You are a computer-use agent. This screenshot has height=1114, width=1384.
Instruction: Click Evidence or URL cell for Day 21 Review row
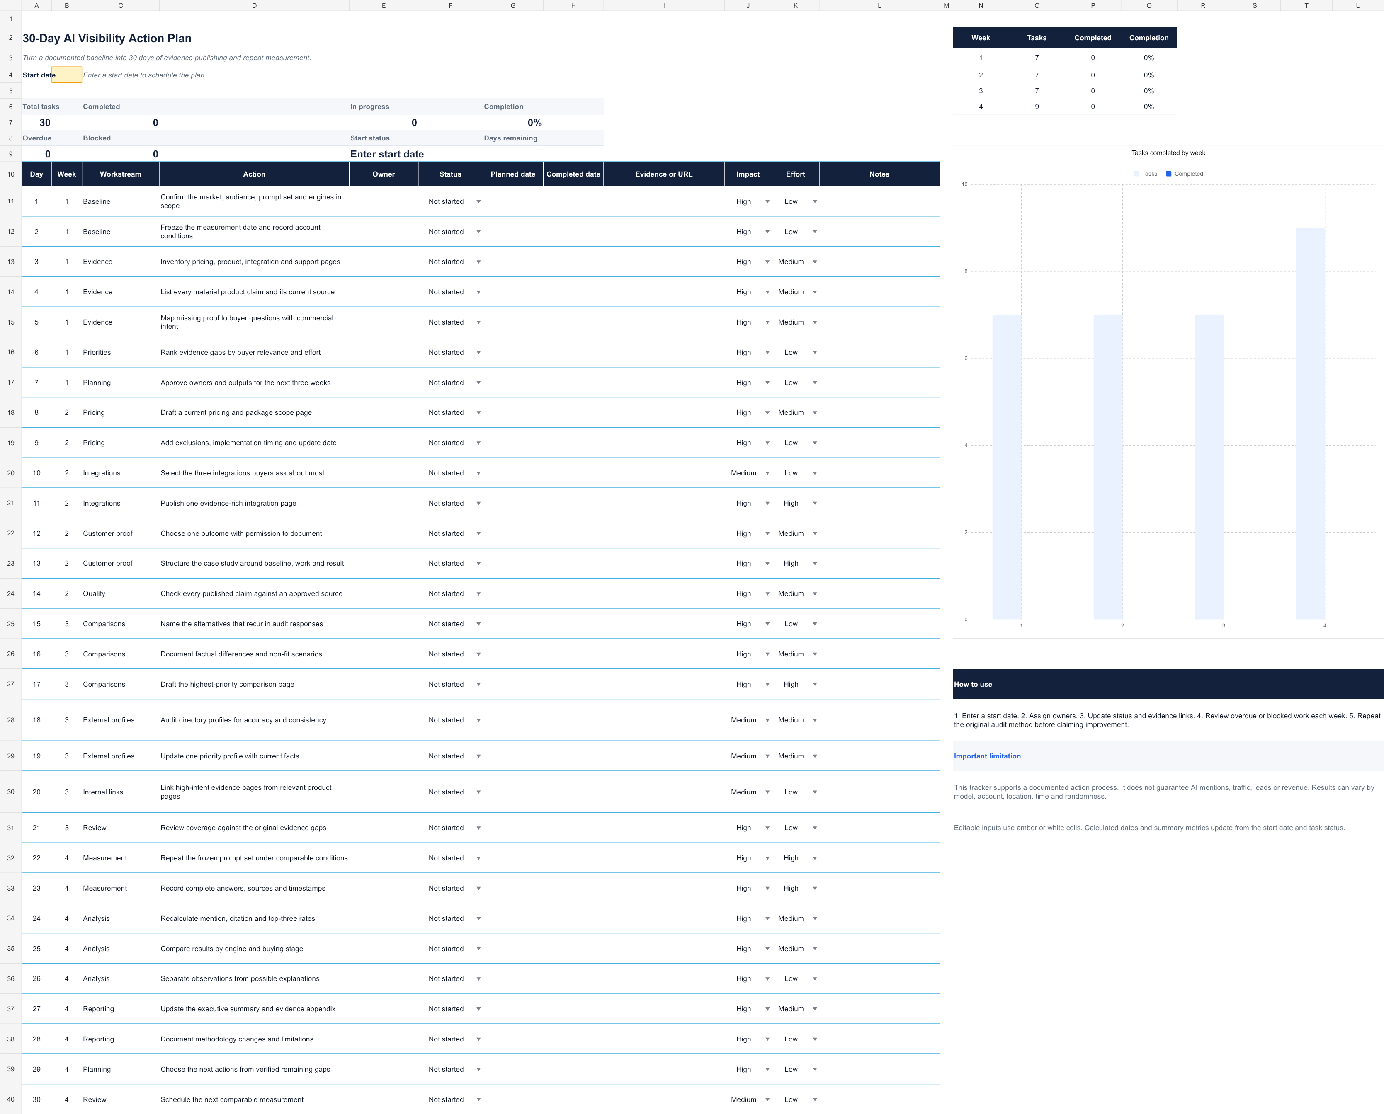coord(664,828)
